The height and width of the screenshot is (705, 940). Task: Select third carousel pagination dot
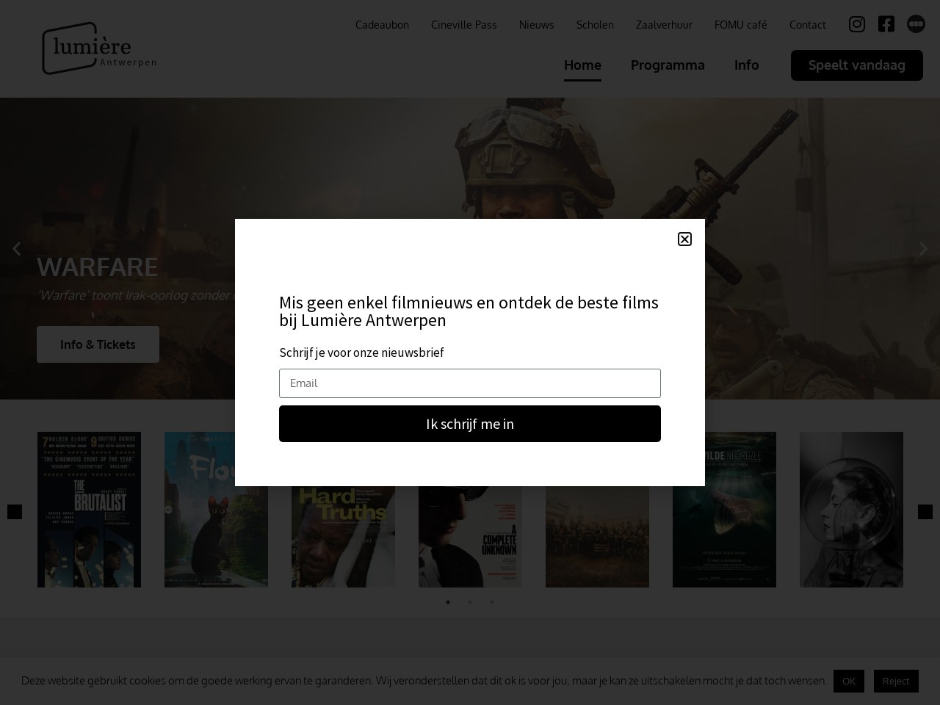tap(492, 602)
